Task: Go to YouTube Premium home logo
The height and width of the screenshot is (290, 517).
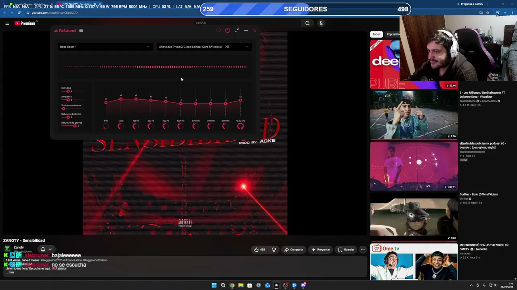Action: pos(25,23)
